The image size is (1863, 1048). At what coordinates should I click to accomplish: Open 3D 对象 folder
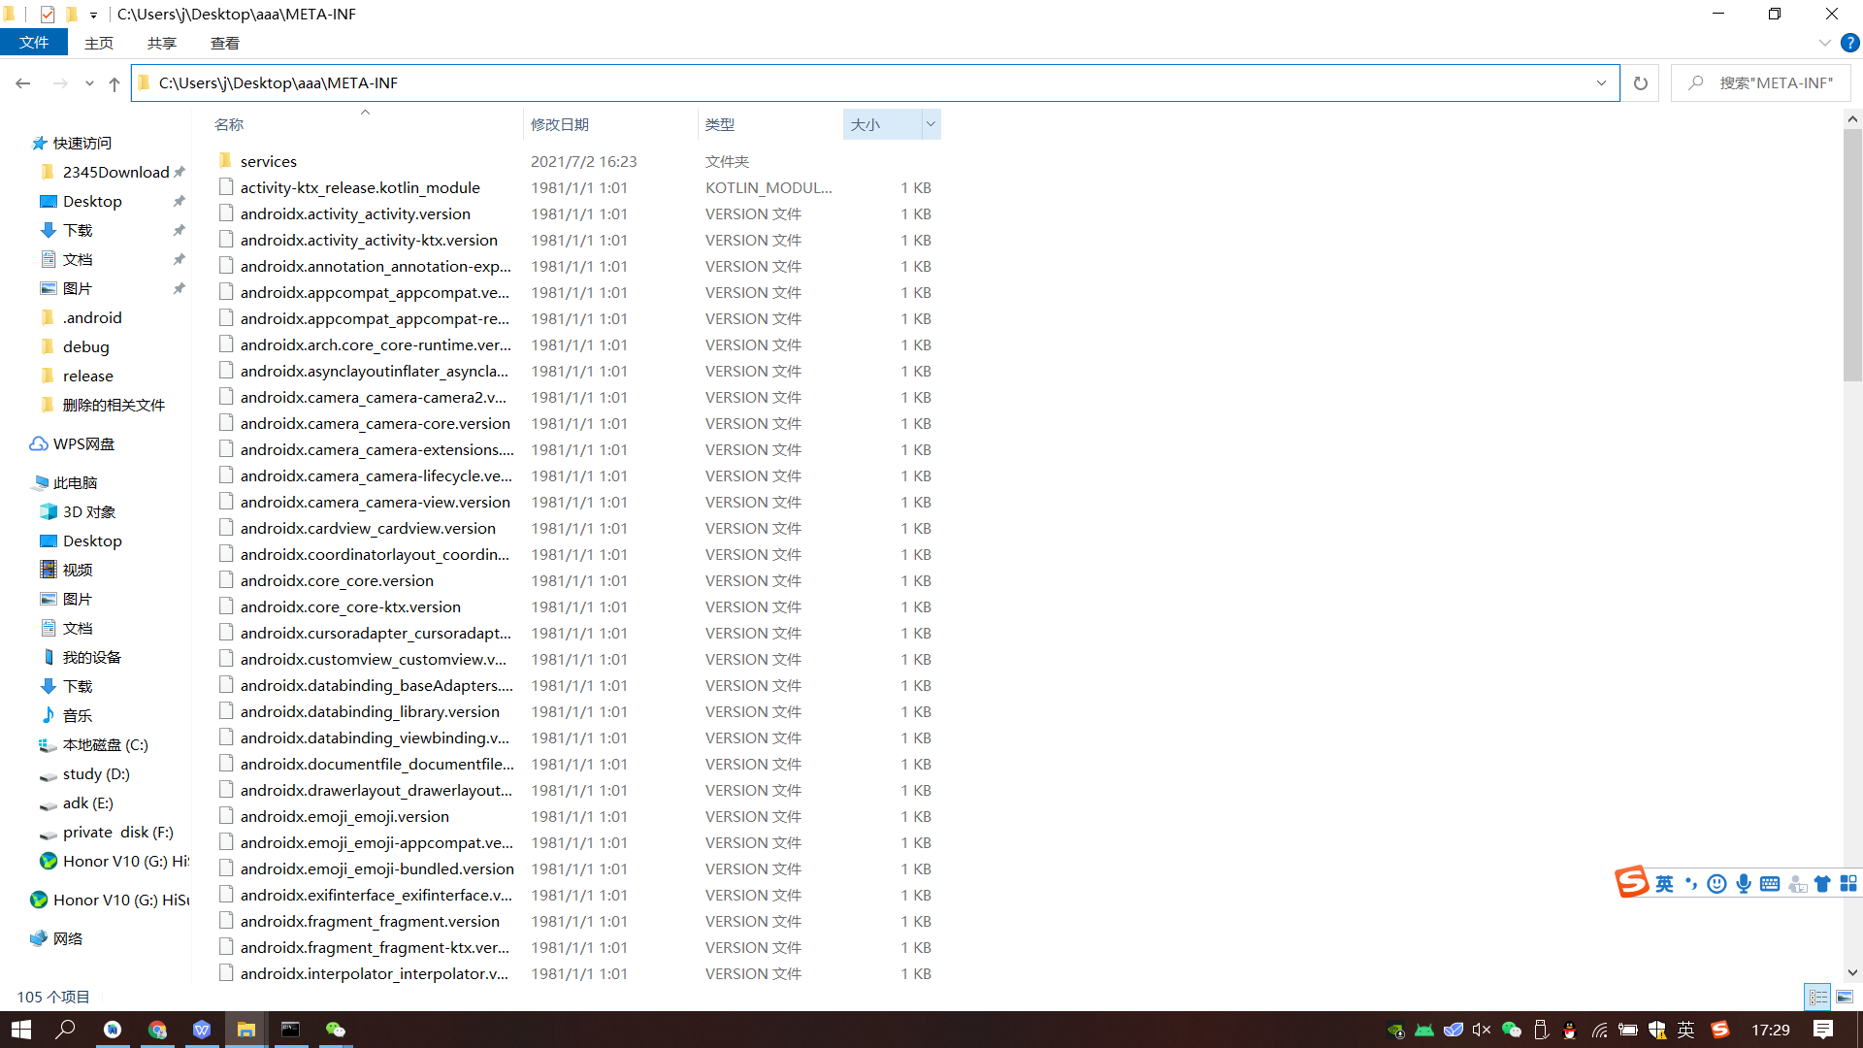88,511
